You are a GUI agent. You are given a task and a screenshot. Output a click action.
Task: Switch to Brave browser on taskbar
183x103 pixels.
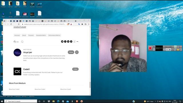(x=77, y=101)
